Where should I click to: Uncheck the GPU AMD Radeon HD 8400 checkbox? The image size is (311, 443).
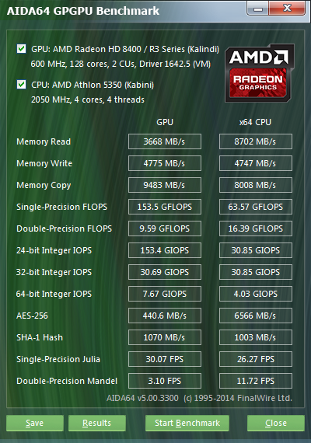[x=22, y=49]
